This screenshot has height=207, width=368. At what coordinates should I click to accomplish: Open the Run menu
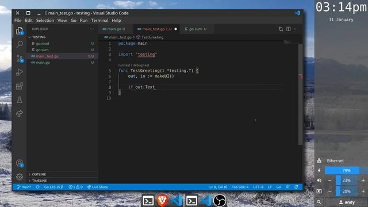(x=83, y=21)
